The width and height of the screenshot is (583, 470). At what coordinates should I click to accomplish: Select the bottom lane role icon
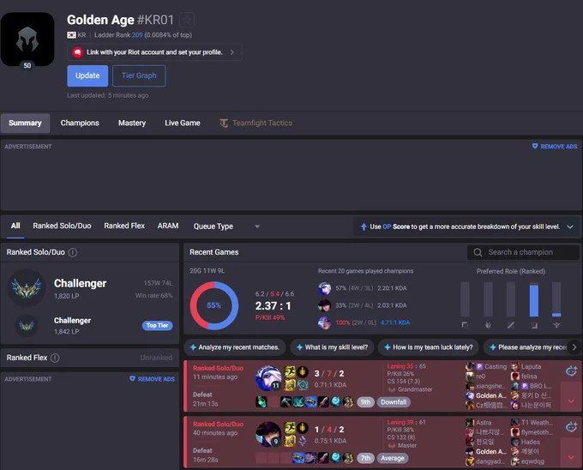(x=534, y=325)
